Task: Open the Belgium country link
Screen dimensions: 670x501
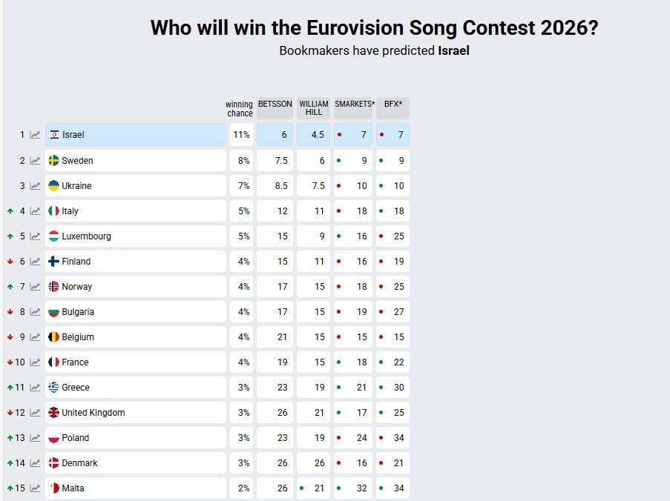Action: point(78,337)
